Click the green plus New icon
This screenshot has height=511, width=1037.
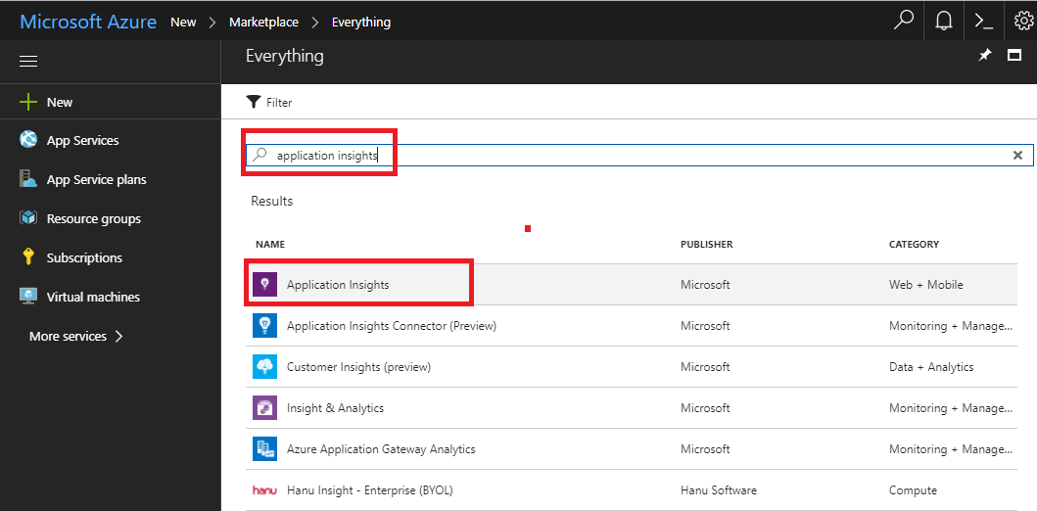(27, 102)
